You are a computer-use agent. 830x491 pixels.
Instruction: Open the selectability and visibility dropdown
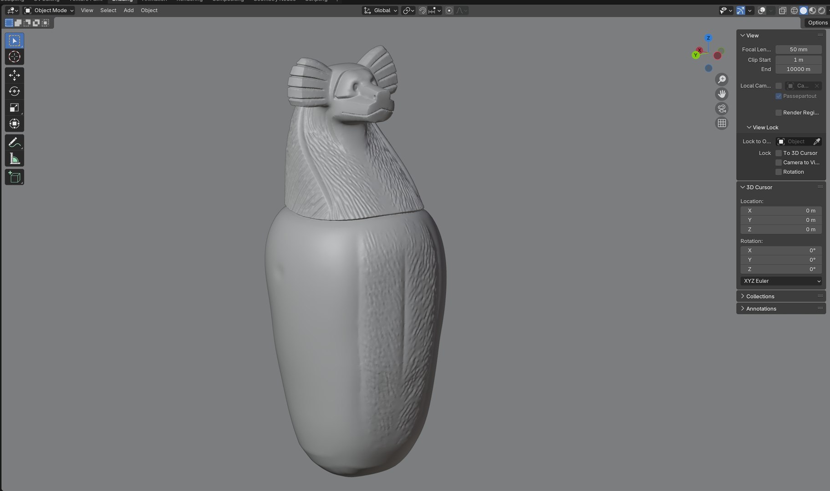(726, 10)
